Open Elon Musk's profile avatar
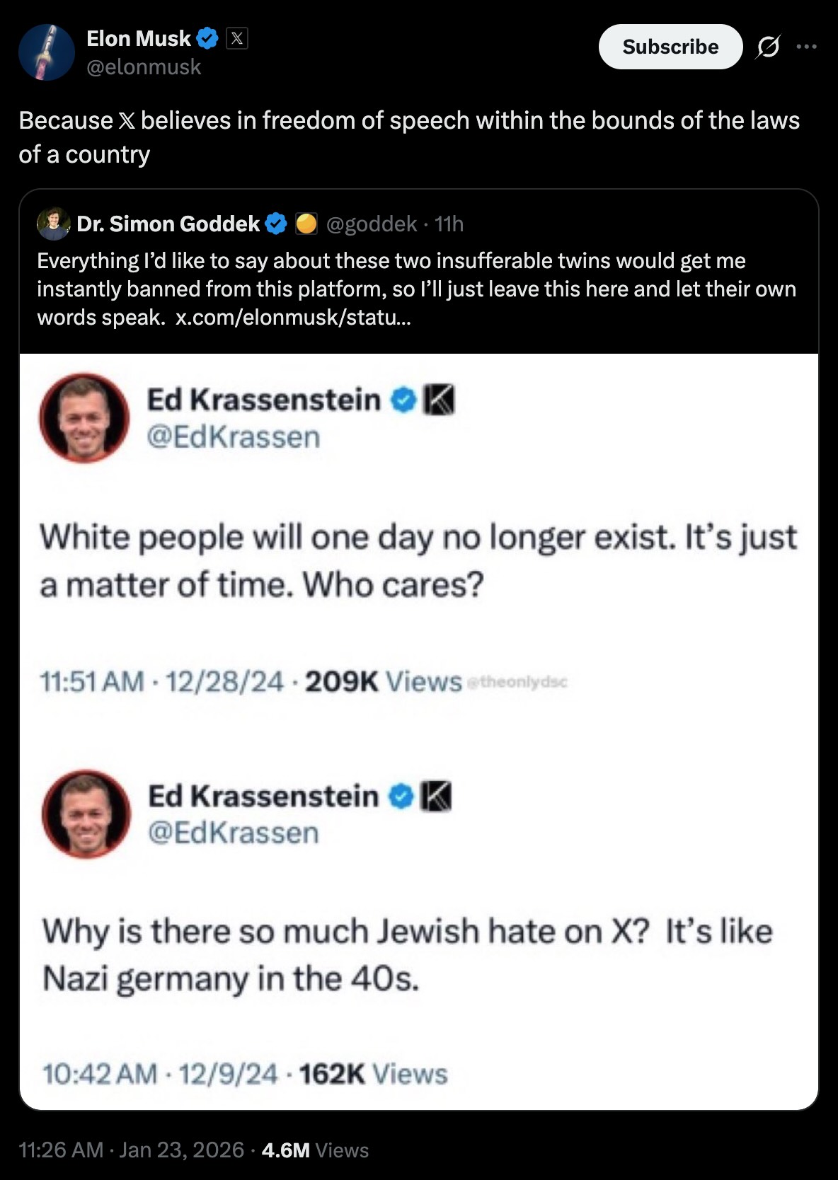This screenshot has width=838, height=1180. pyautogui.click(x=47, y=52)
